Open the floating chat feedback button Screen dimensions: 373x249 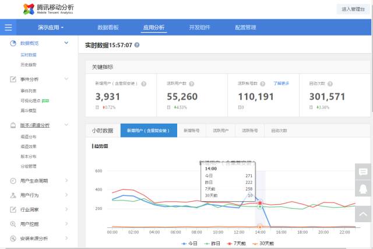click(x=363, y=171)
